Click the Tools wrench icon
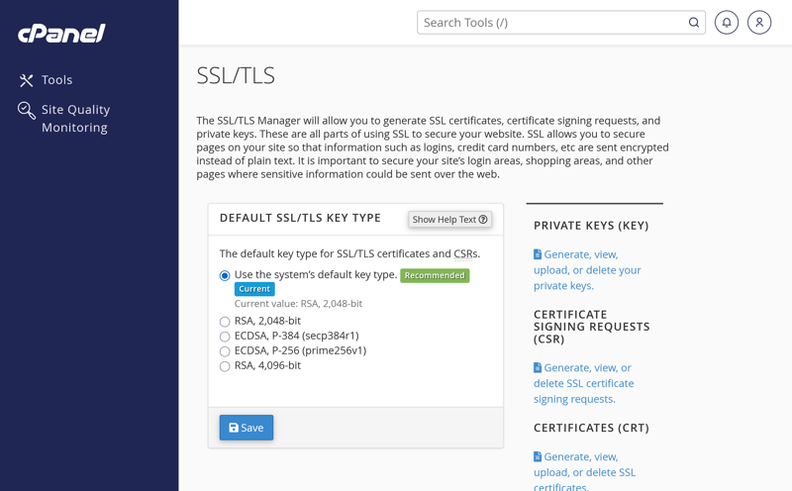Screen dimensions: 792x491 27,80
